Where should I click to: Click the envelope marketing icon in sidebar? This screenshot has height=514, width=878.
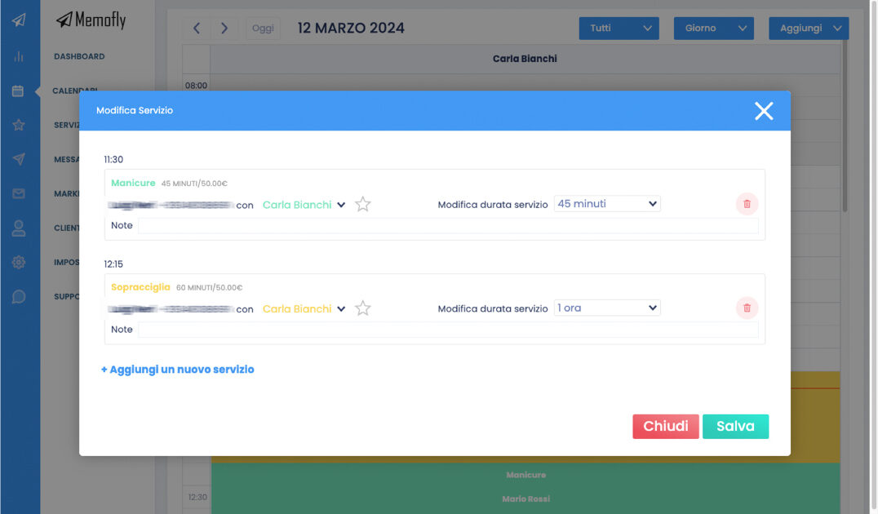click(18, 194)
